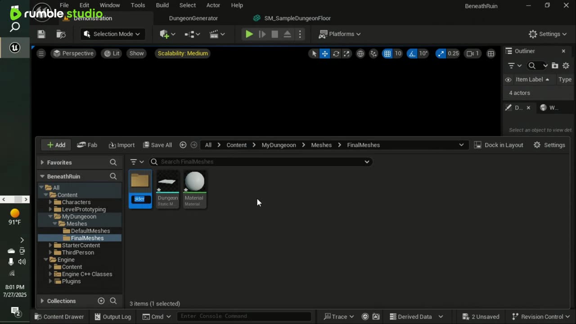Start play-in-editor with the green Play button
Image resolution: width=576 pixels, height=324 pixels.
pyautogui.click(x=249, y=34)
